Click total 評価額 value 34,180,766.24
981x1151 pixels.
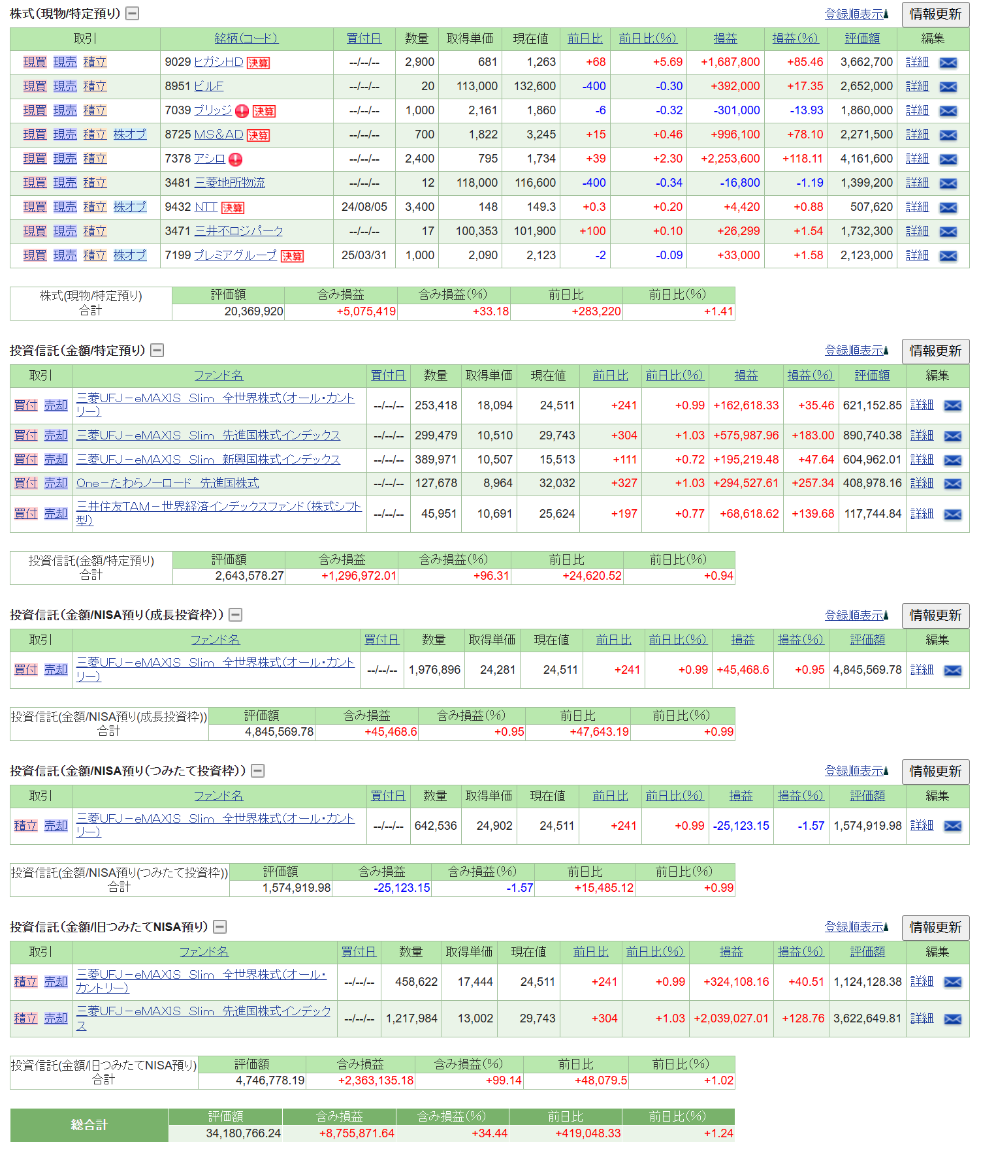pos(243,1133)
